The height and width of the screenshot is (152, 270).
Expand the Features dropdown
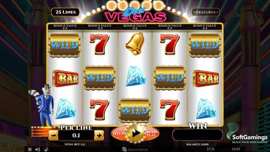206,12
